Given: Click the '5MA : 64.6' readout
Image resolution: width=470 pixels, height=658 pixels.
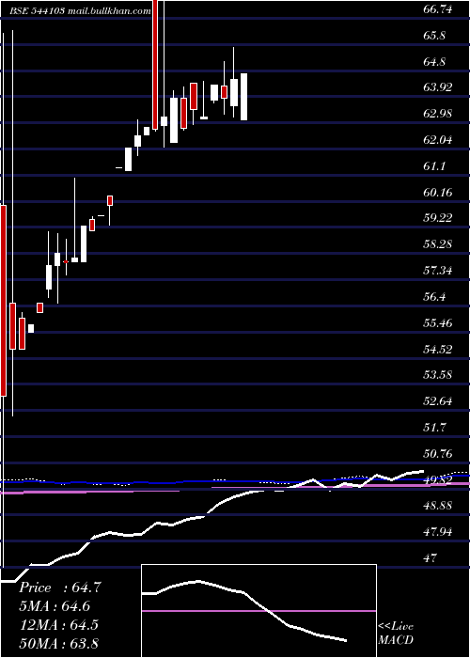Looking at the screenshot, I should coord(55,606).
